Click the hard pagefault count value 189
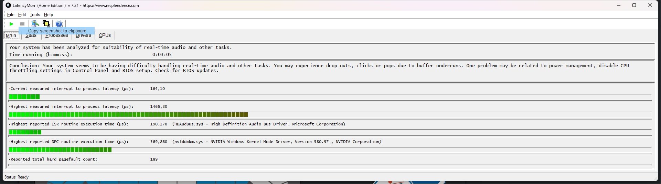 pos(154,159)
